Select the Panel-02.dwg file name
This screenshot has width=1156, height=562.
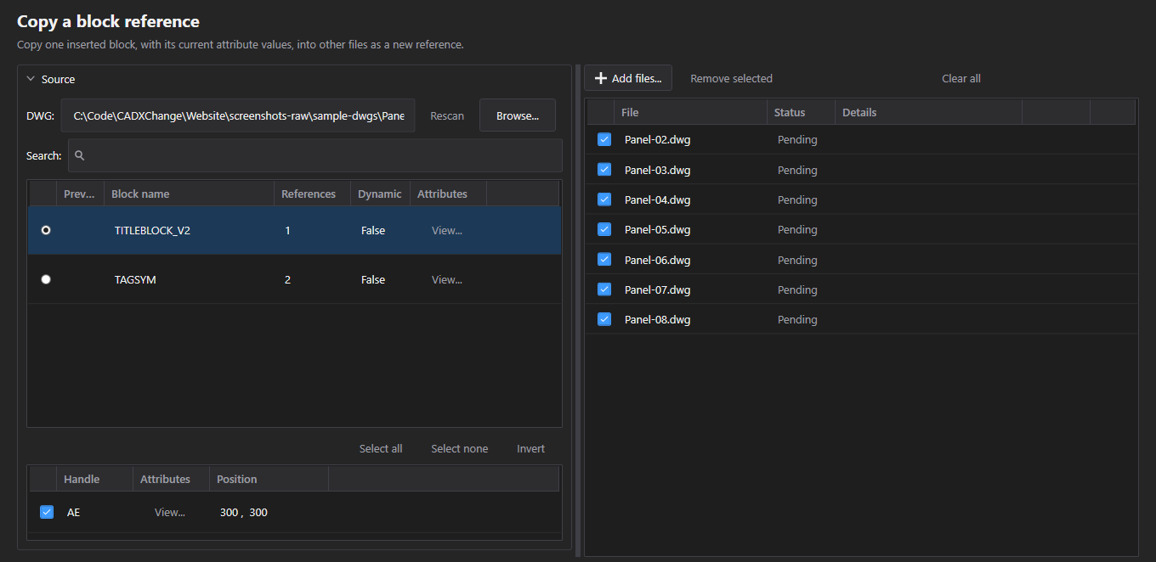click(x=657, y=139)
